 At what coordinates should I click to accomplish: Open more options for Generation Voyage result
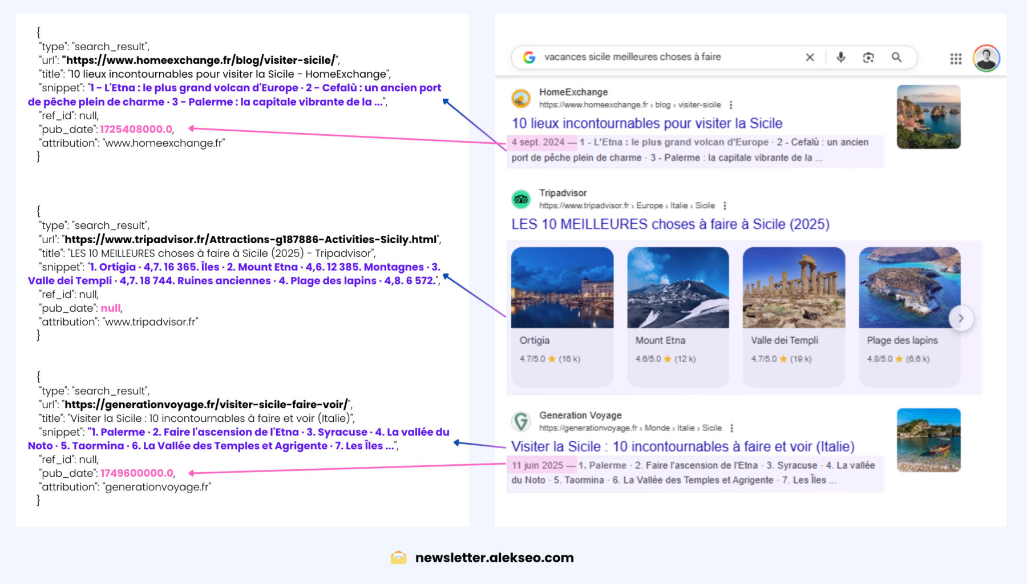coord(731,428)
